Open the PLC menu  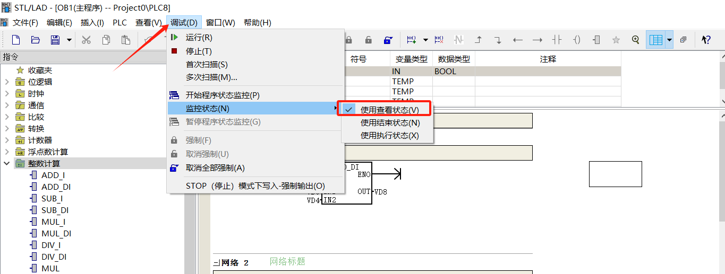tap(120, 23)
